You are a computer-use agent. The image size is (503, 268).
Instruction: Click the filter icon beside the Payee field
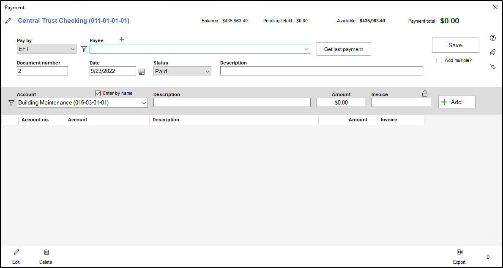point(84,49)
